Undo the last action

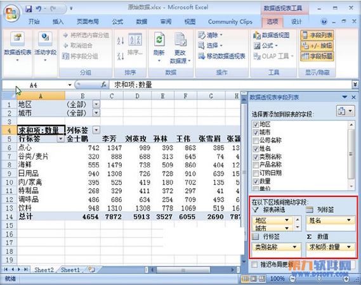(39, 9)
